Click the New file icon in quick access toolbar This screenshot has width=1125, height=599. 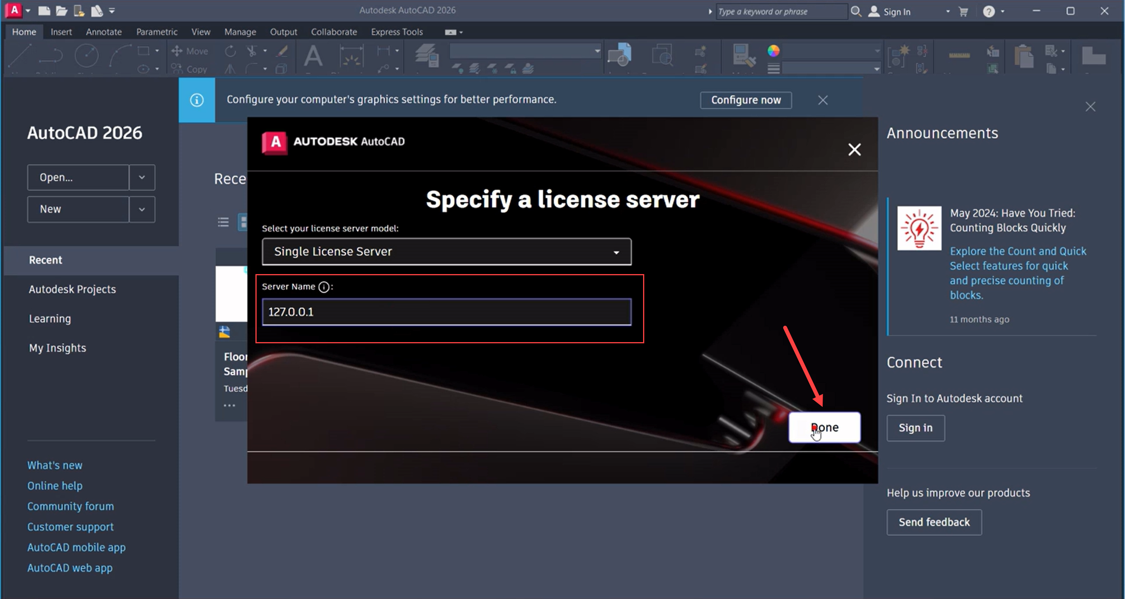pyautogui.click(x=44, y=11)
